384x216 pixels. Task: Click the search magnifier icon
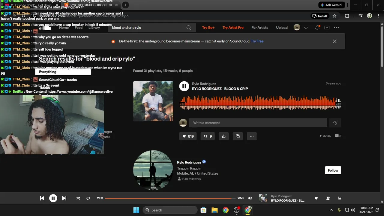coord(189,28)
